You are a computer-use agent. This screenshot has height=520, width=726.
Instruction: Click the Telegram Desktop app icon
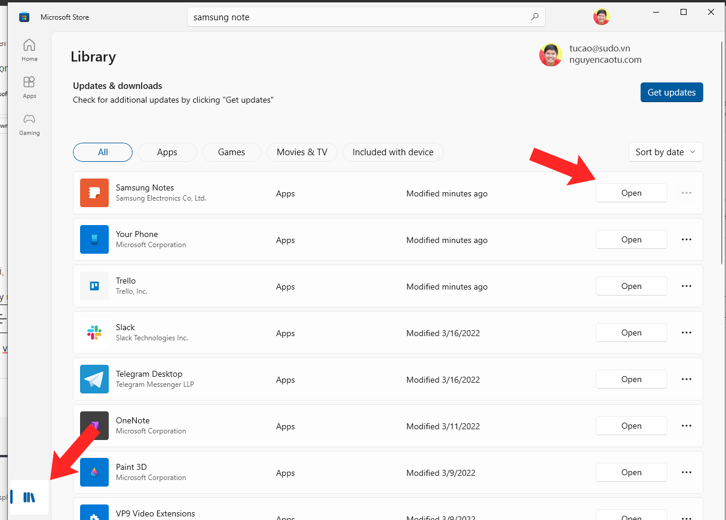tap(94, 379)
